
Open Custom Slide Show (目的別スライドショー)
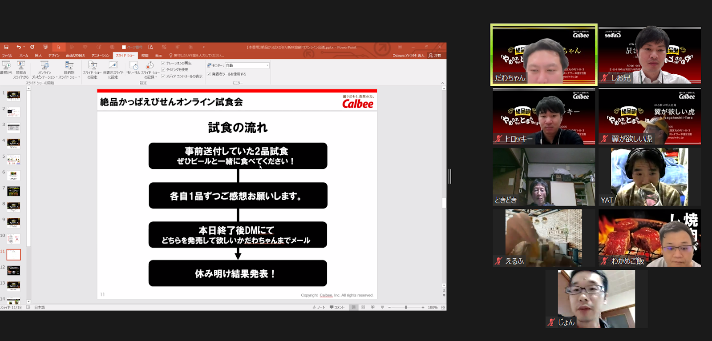click(69, 70)
